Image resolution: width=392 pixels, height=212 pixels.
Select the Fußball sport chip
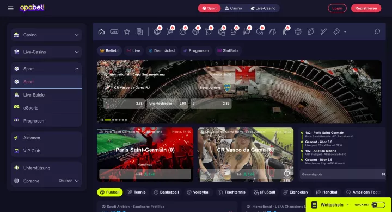tap(110, 192)
